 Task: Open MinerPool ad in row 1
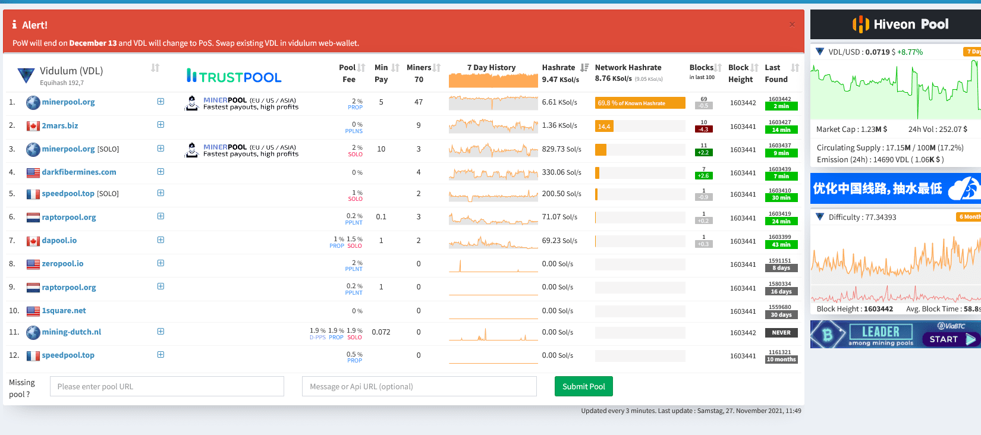(x=242, y=103)
